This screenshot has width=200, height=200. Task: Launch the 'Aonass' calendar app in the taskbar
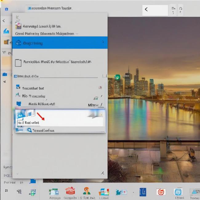[54, 192]
